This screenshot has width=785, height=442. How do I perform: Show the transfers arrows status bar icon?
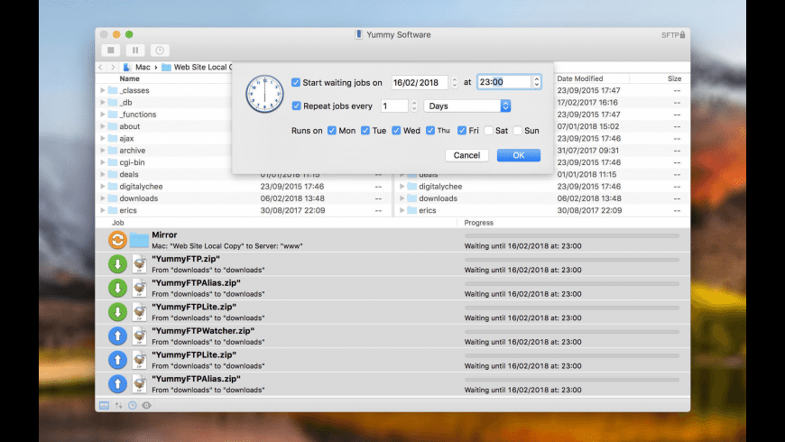click(118, 405)
